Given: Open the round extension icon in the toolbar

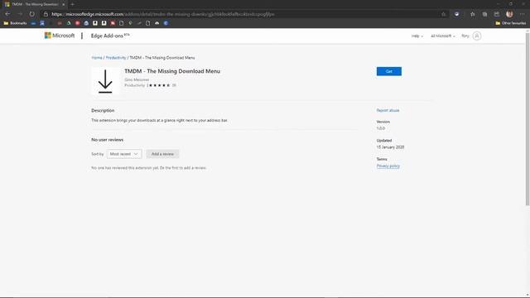Looking at the screenshot, I should [x=456, y=14].
